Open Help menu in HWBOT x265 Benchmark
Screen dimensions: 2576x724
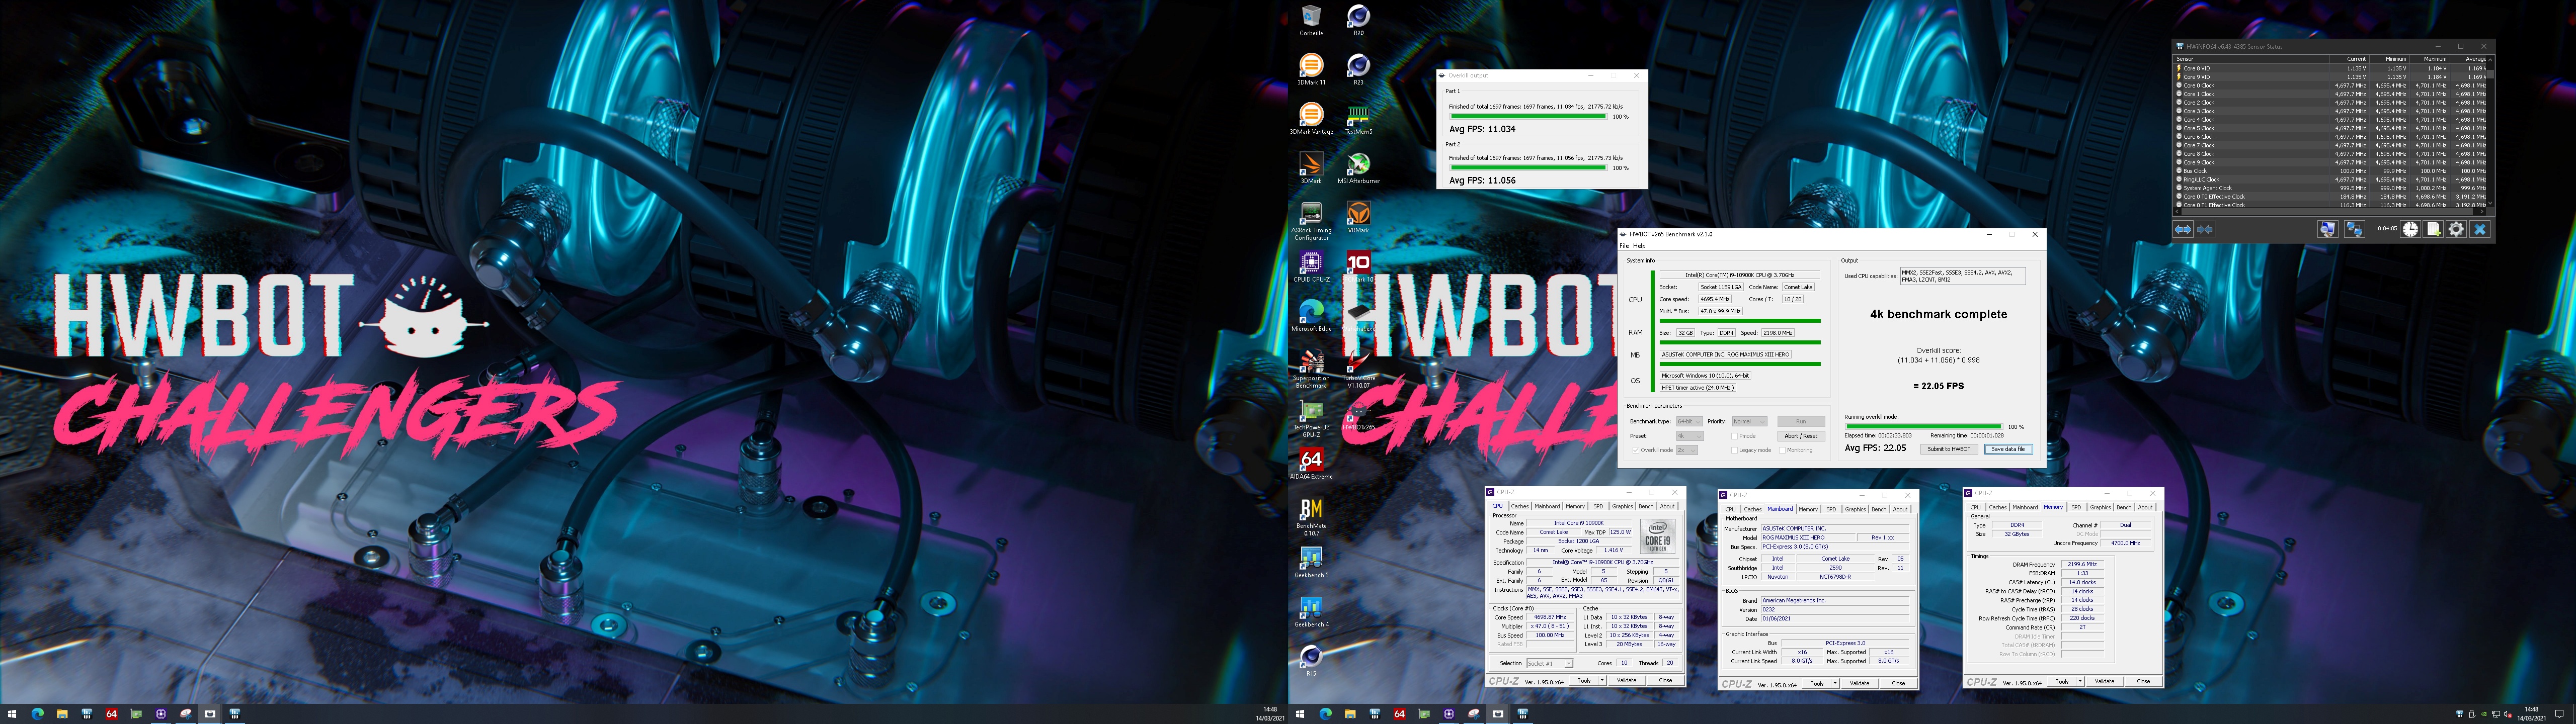pyautogui.click(x=1639, y=246)
